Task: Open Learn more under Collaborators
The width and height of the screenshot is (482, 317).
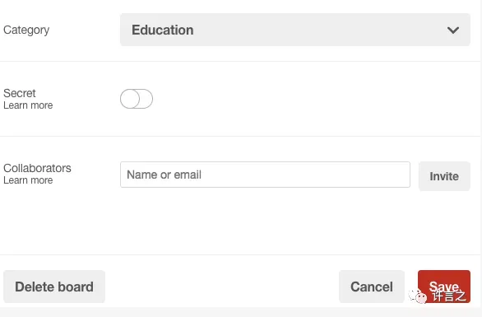Action: (x=28, y=180)
